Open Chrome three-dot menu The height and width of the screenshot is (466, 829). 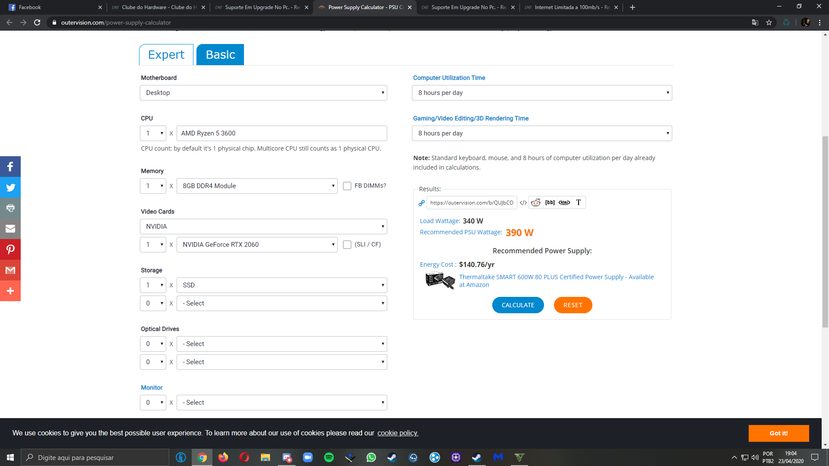(x=820, y=22)
